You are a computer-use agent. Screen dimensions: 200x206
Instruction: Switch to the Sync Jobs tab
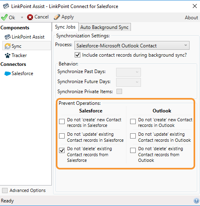[x=65, y=27]
